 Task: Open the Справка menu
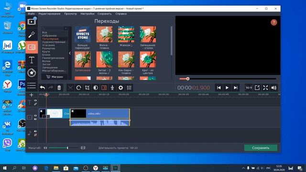click(121, 14)
